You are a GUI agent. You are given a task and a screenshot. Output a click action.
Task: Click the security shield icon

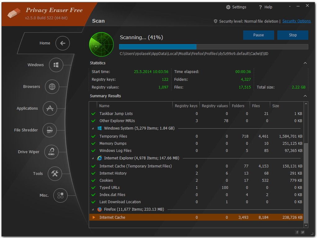pos(216,21)
